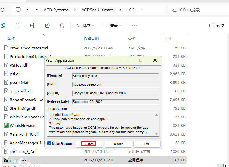The height and width of the screenshot is (167, 229).
Task: Click the About button in patcher
Action: tap(118, 144)
